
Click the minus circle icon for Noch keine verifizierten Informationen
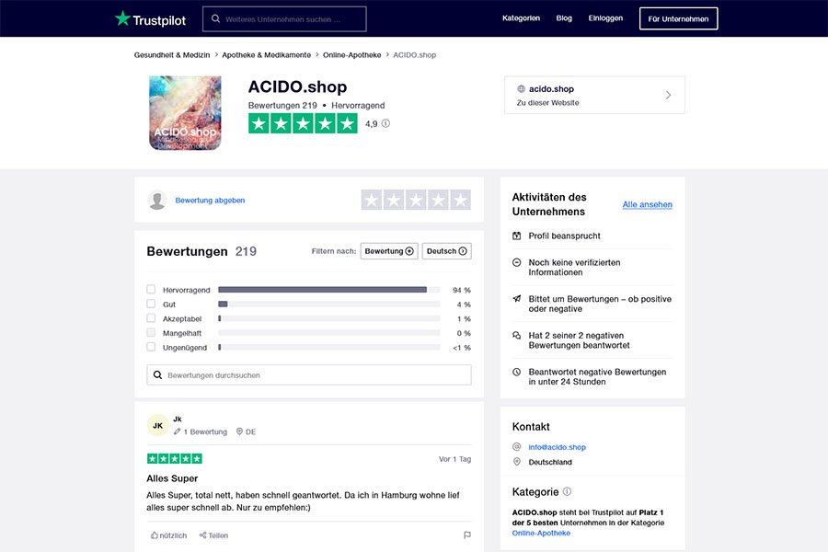(517, 262)
